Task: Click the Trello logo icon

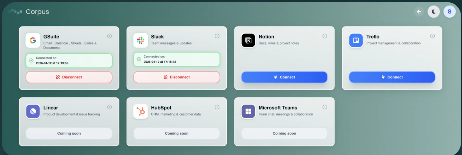Action: coord(356,40)
